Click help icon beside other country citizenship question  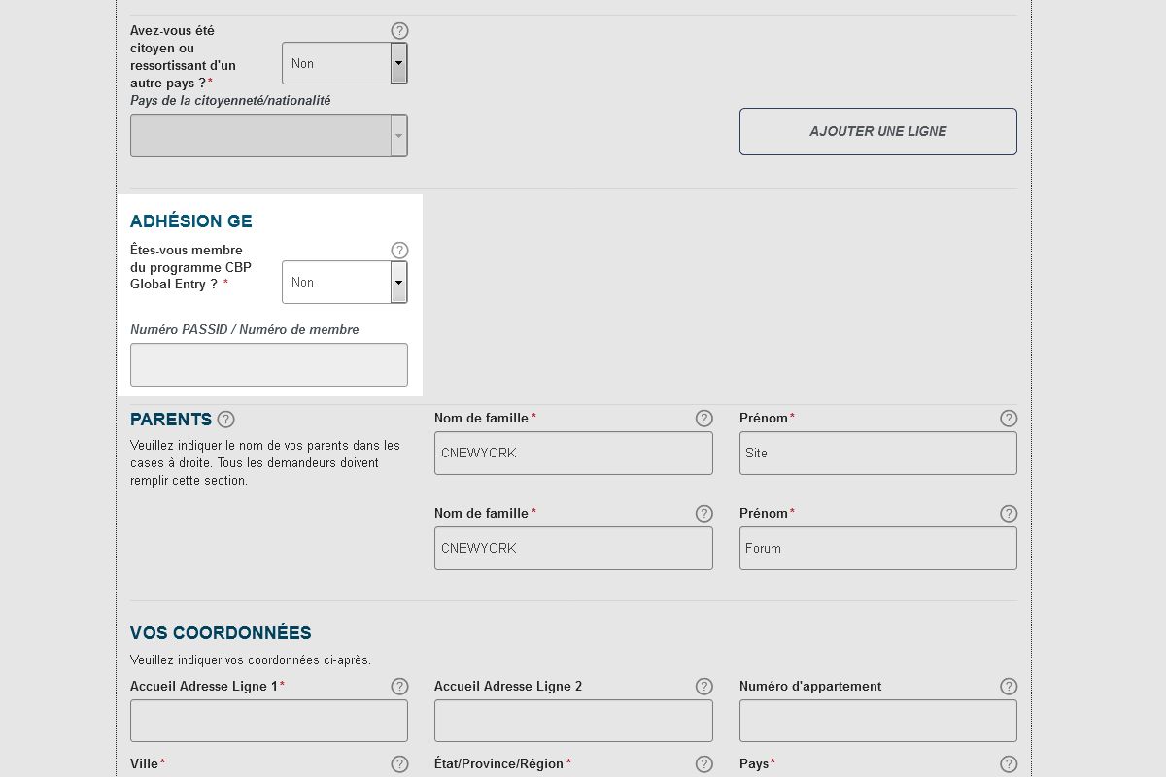pyautogui.click(x=399, y=31)
